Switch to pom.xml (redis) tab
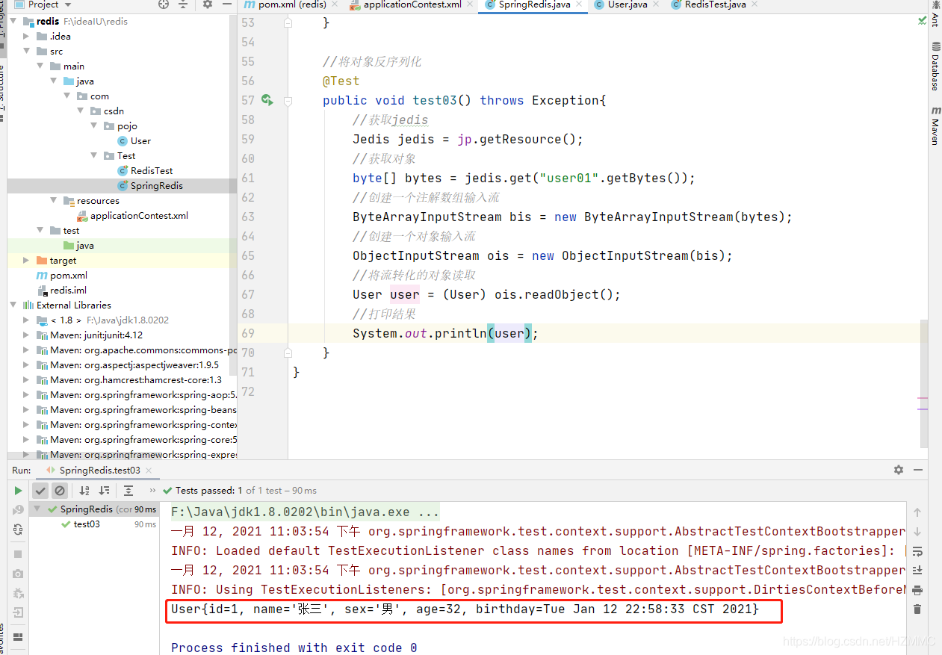 point(292,4)
